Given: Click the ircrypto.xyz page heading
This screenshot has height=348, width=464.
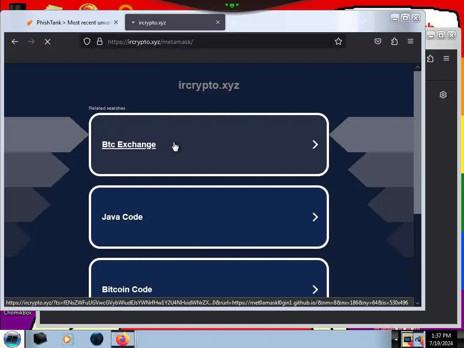Looking at the screenshot, I should pos(208,85).
